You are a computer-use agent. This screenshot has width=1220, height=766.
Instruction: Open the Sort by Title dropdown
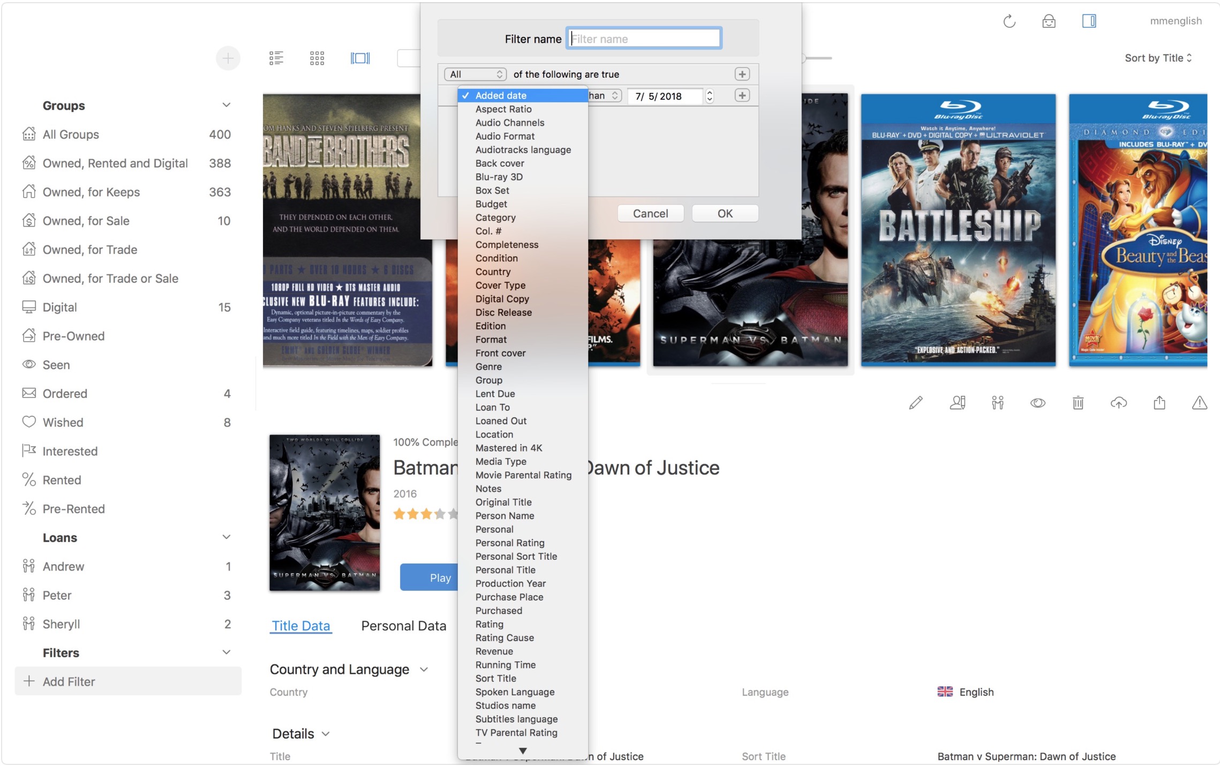1158,58
